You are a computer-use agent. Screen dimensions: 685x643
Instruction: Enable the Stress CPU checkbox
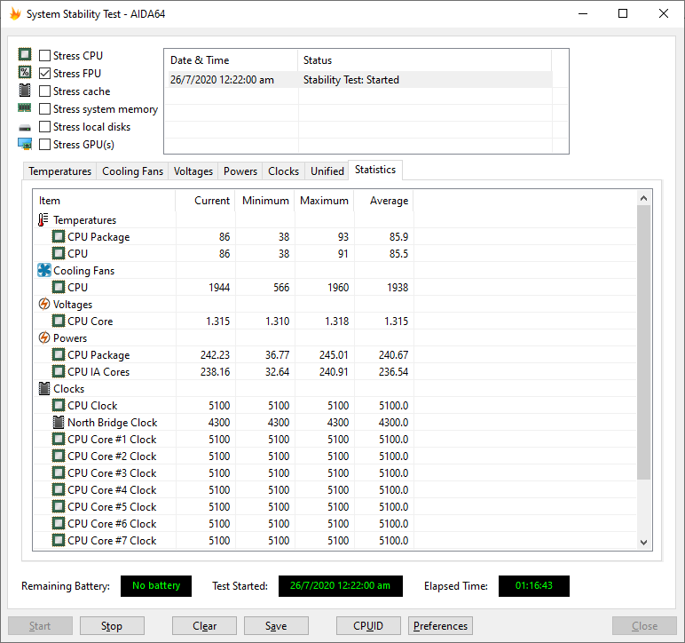(44, 56)
